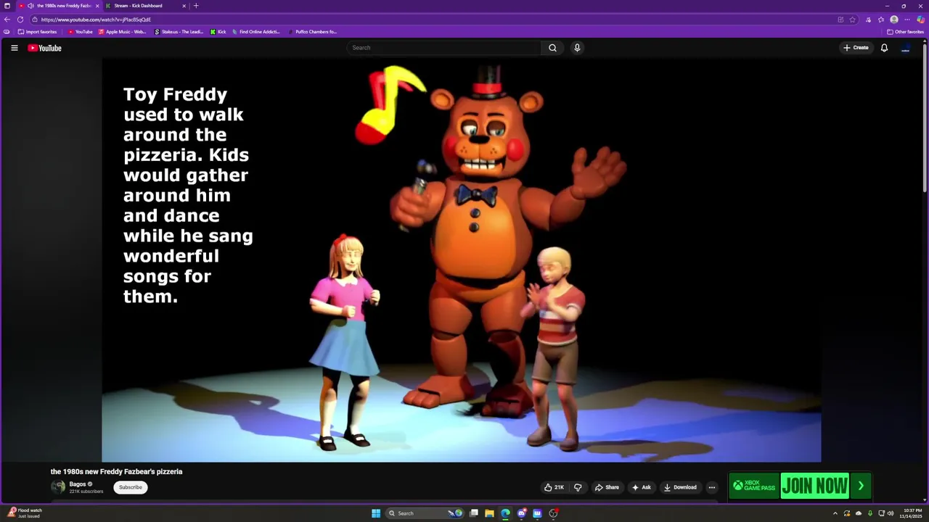Open Edge profile picture icon
This screenshot has width=929, height=522.
coord(894,20)
